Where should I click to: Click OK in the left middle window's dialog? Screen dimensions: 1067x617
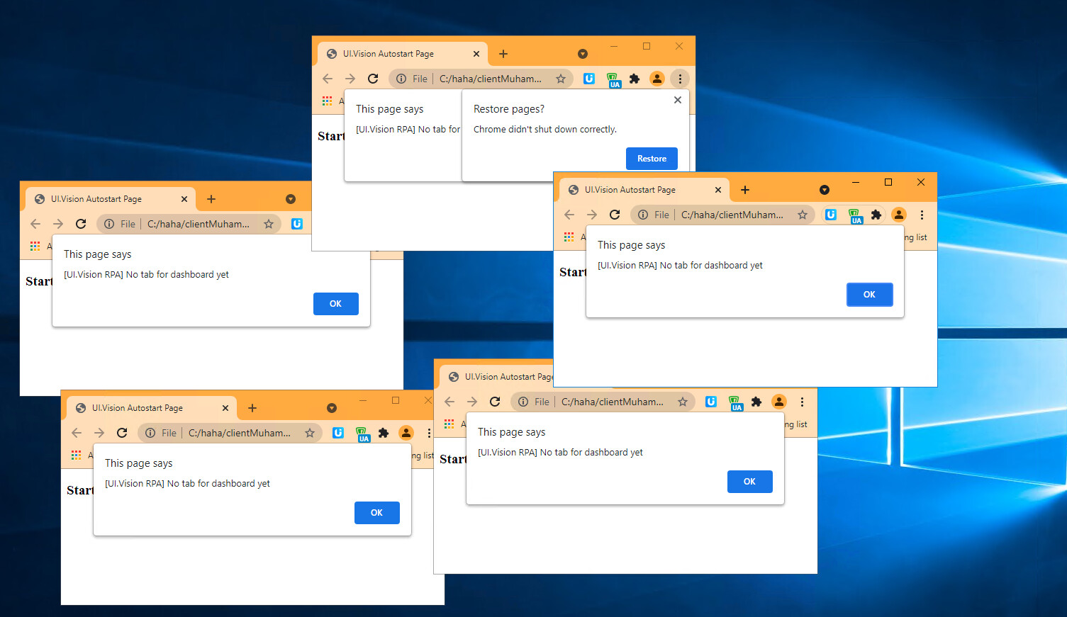(x=335, y=304)
